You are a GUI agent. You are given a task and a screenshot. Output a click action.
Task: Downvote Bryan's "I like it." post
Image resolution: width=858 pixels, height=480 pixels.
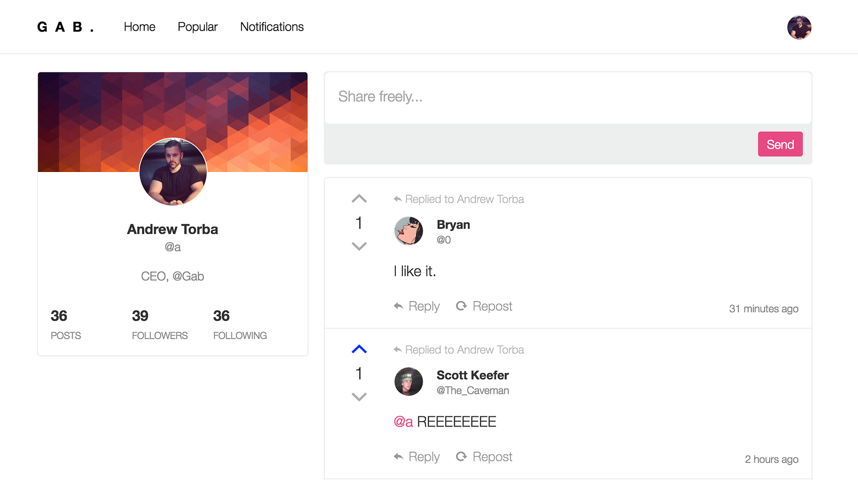click(x=359, y=246)
